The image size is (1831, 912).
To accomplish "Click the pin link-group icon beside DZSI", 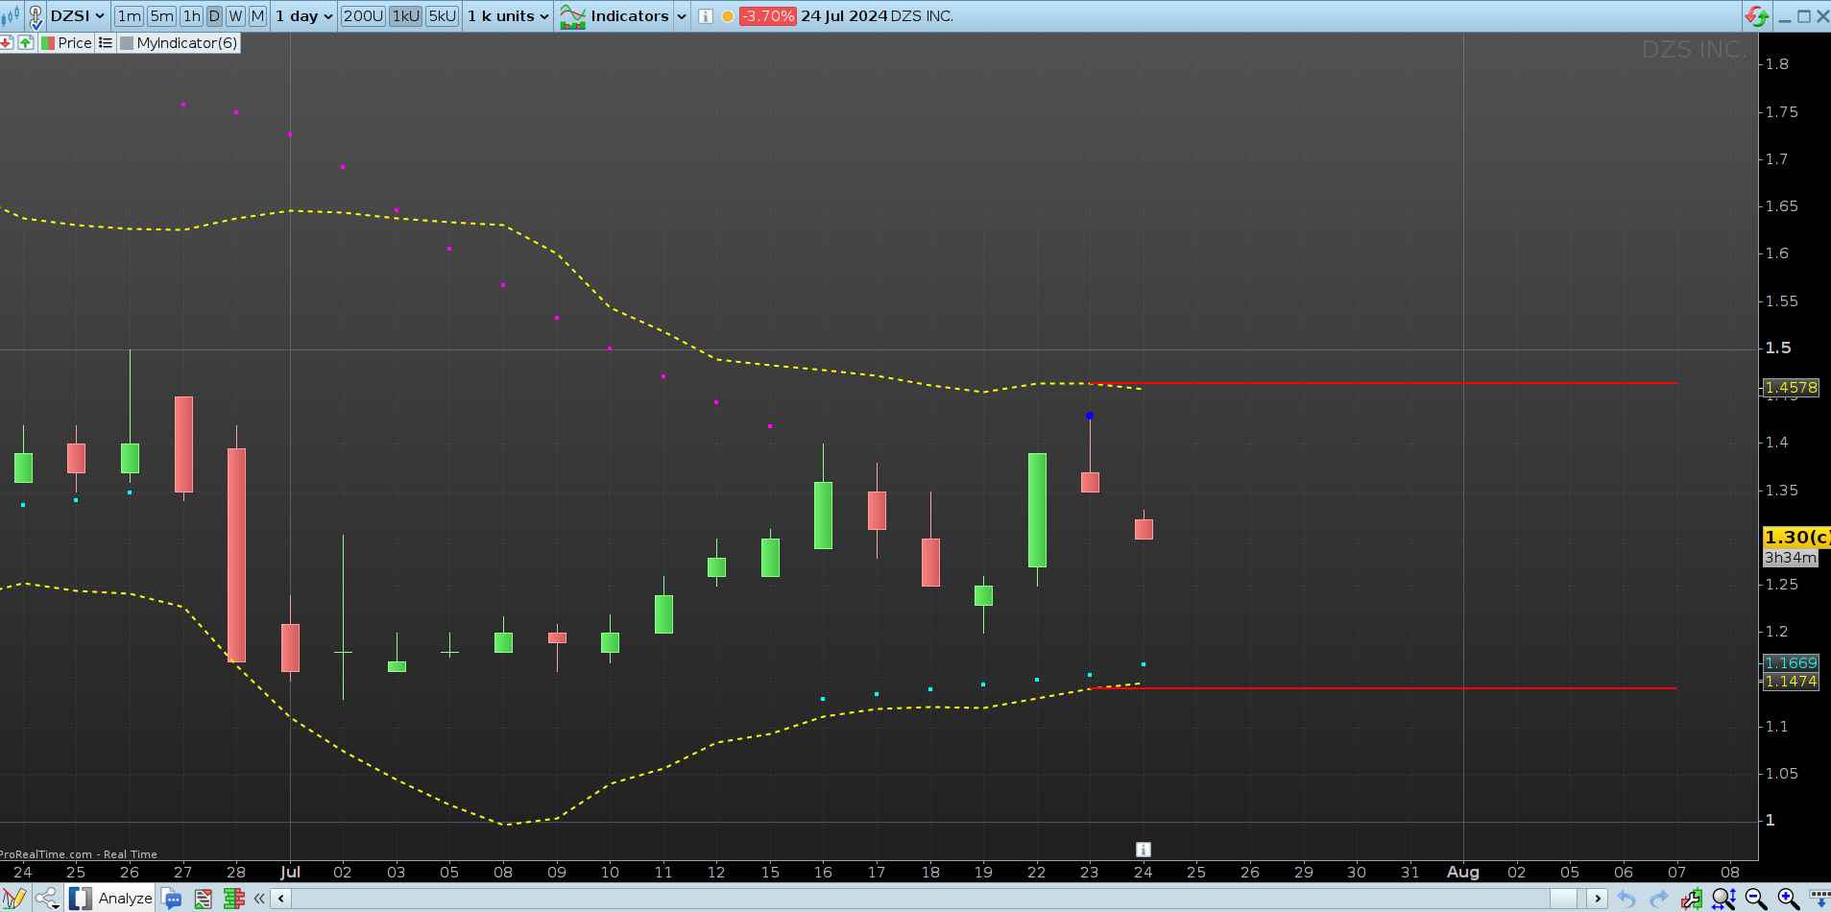I will point(36,16).
